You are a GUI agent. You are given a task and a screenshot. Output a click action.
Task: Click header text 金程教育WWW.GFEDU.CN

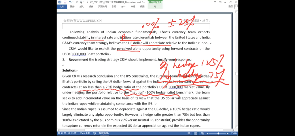(83, 21)
